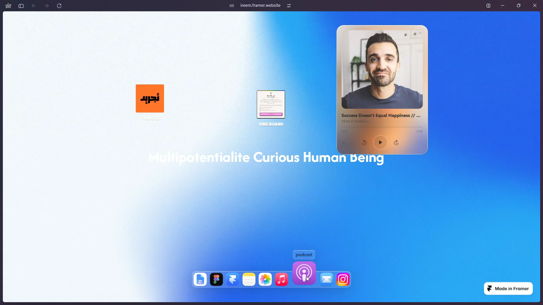Viewport: 543px width, 305px height.
Task: Skip the podcast forward 15 seconds
Action: point(396,143)
